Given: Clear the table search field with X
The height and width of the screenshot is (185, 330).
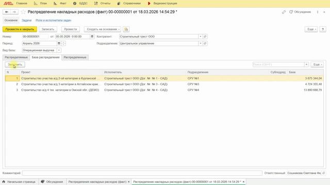Looking at the screenshot, I should click(306, 64).
